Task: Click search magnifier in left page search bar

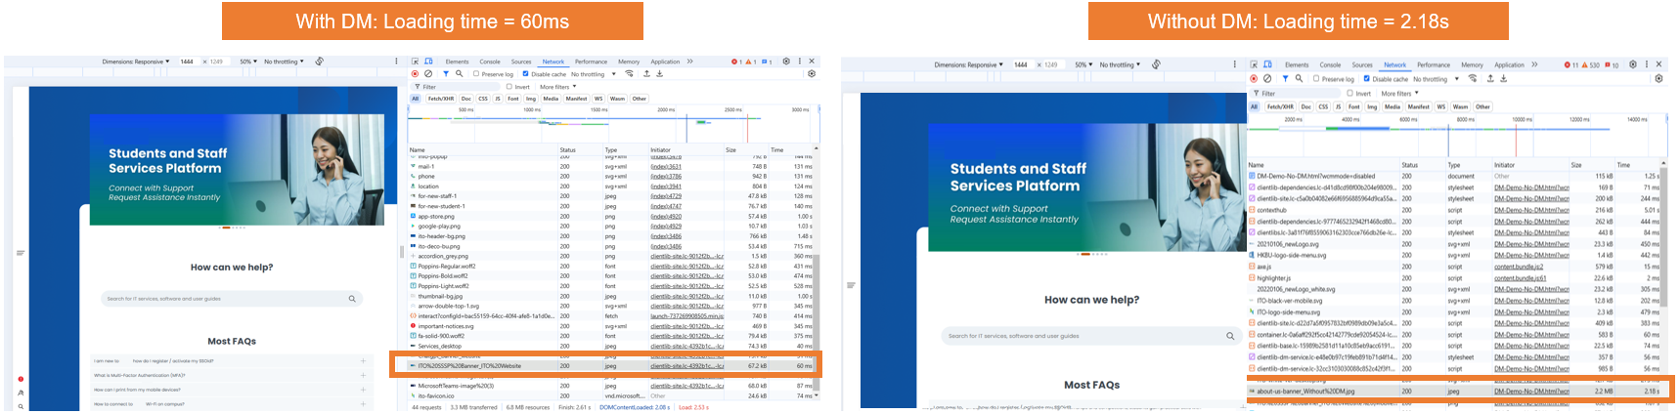Action: (x=352, y=299)
